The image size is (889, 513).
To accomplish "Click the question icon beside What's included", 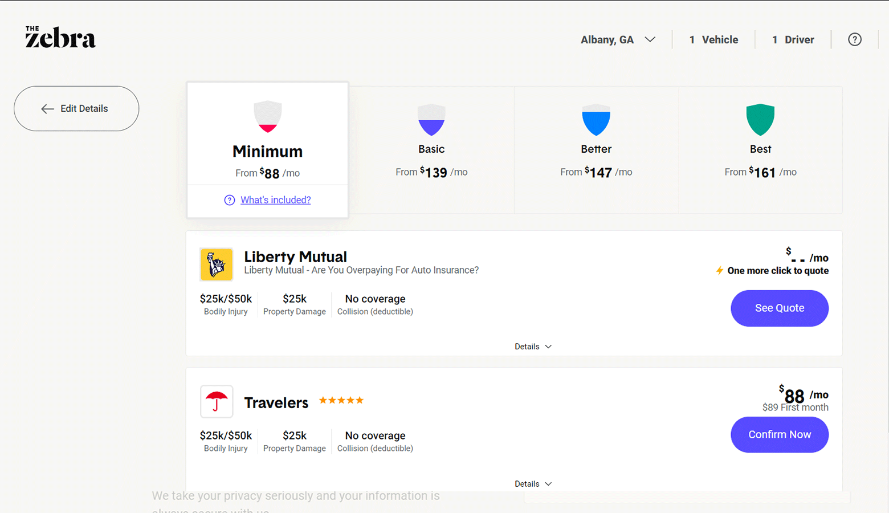I will pos(229,200).
